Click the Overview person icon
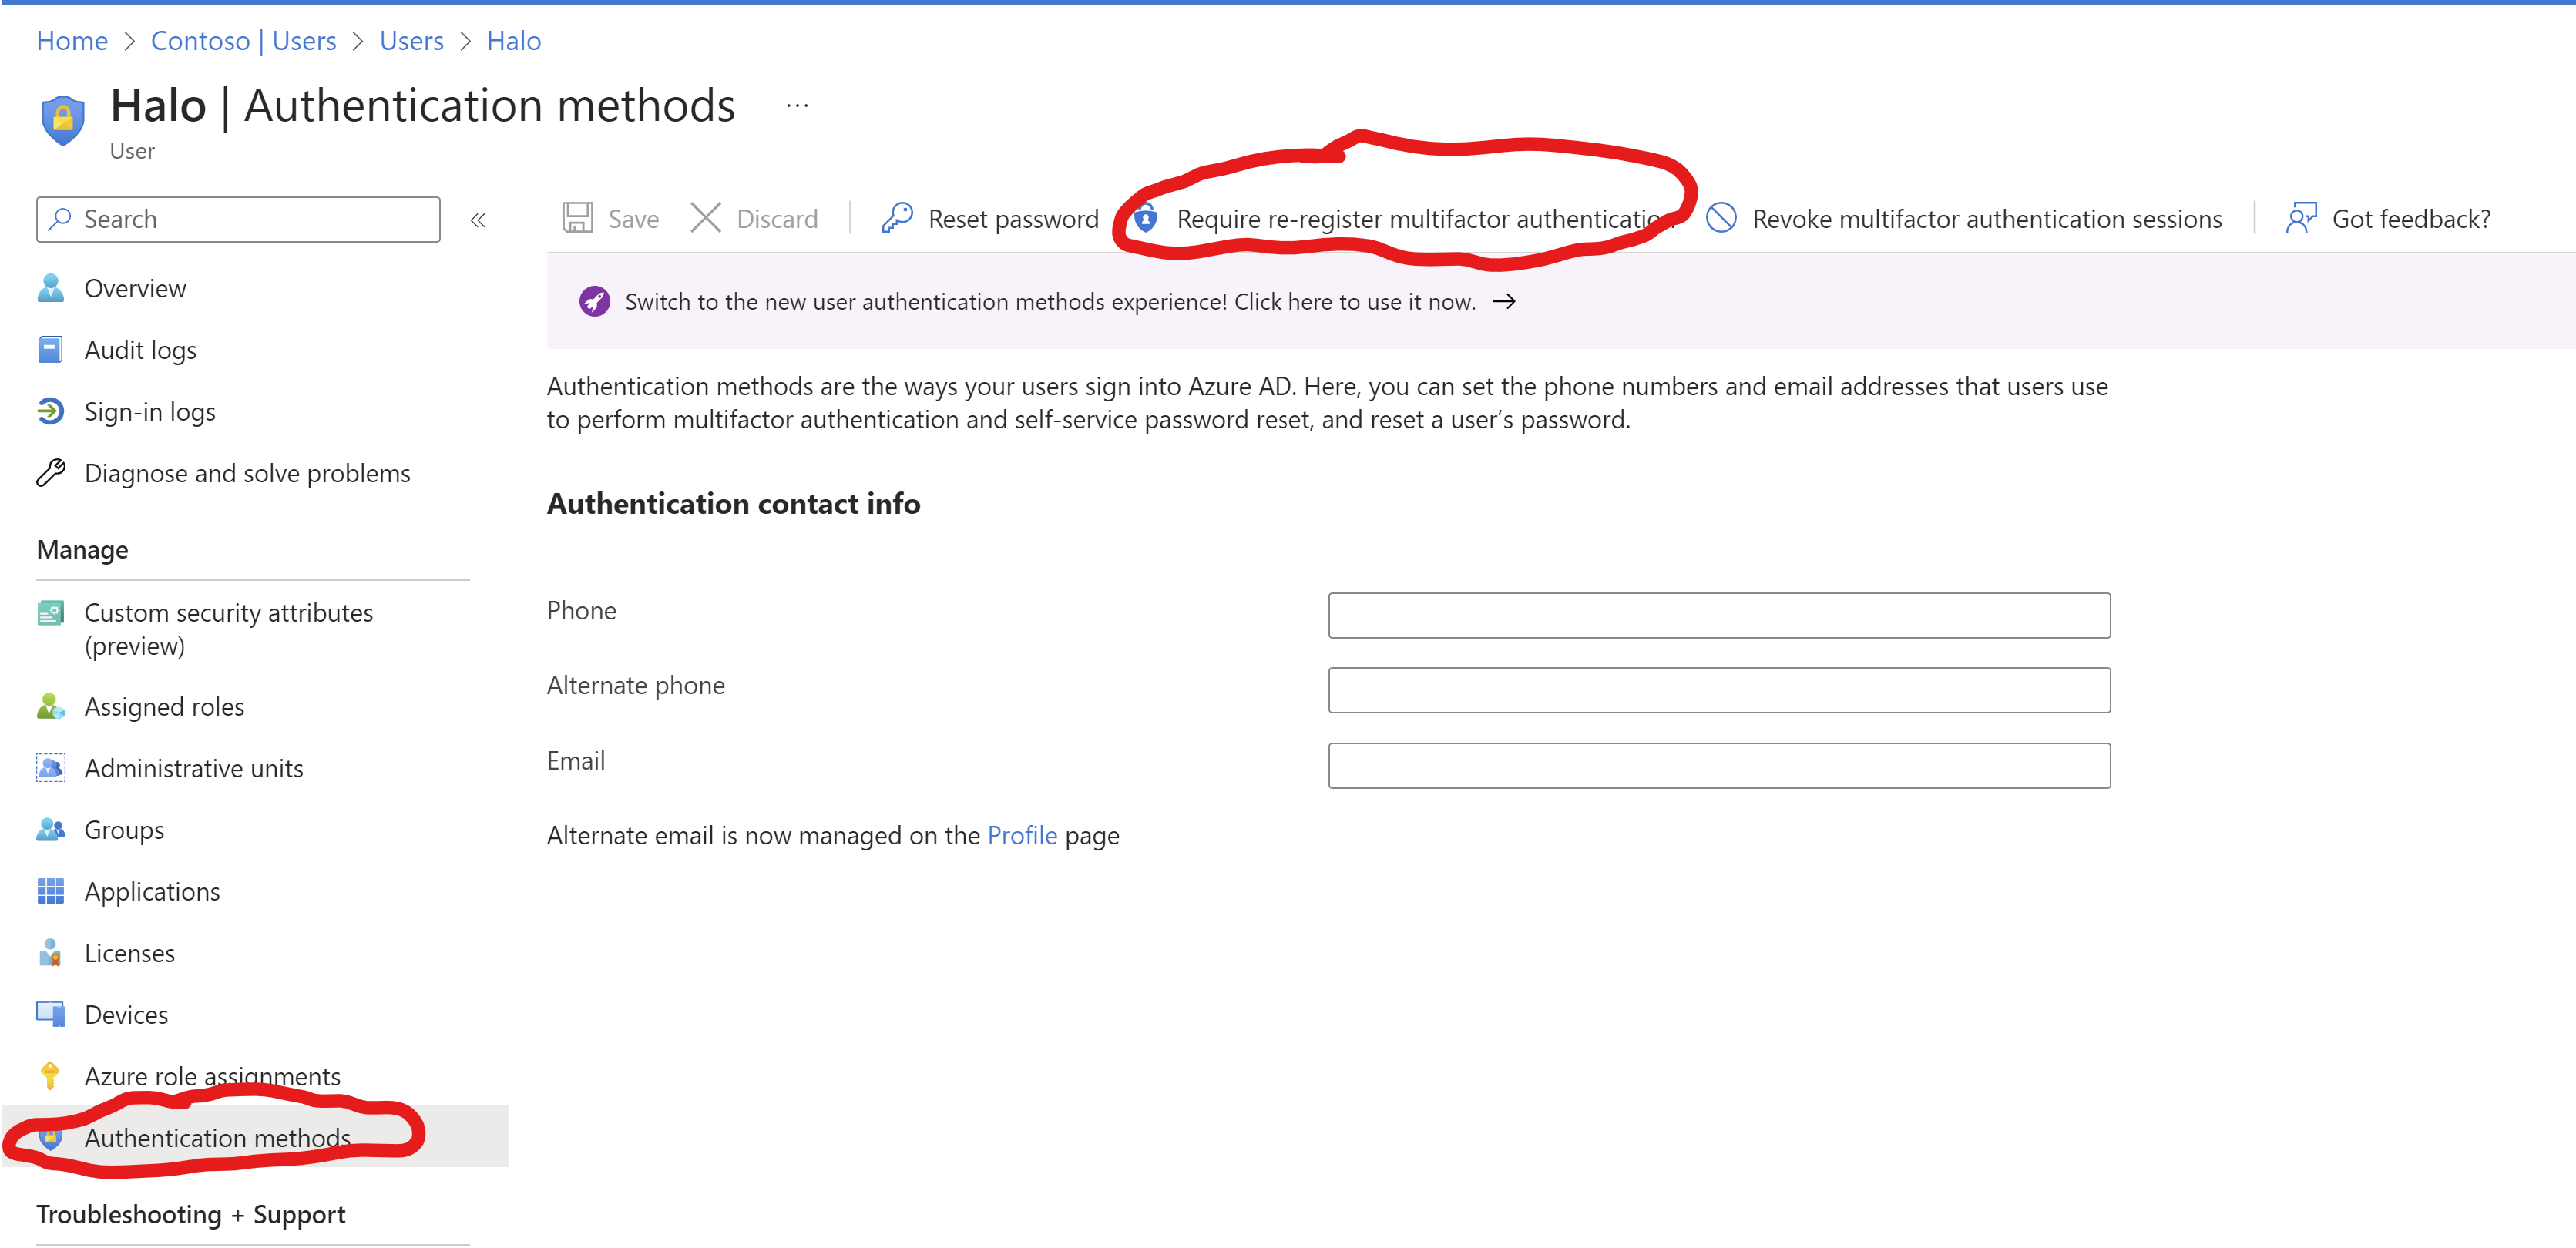The height and width of the screenshot is (1248, 2576). pos(51,288)
